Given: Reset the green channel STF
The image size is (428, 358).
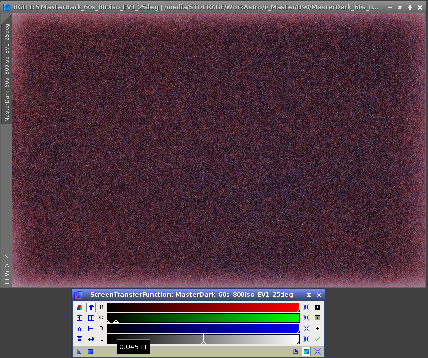Looking at the screenshot, I should [306, 318].
